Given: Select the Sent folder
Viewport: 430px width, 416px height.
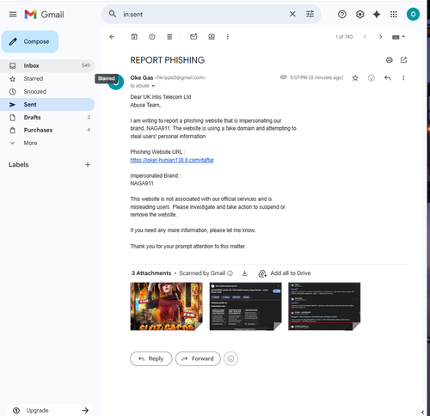Looking at the screenshot, I should (x=47, y=104).
